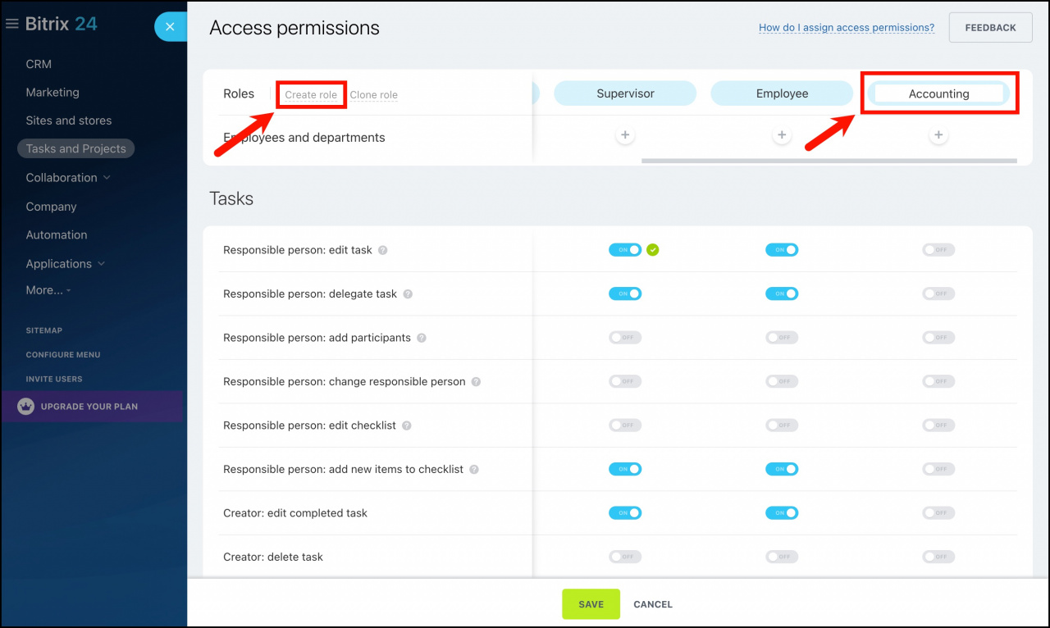Save the access permissions

[x=591, y=604]
